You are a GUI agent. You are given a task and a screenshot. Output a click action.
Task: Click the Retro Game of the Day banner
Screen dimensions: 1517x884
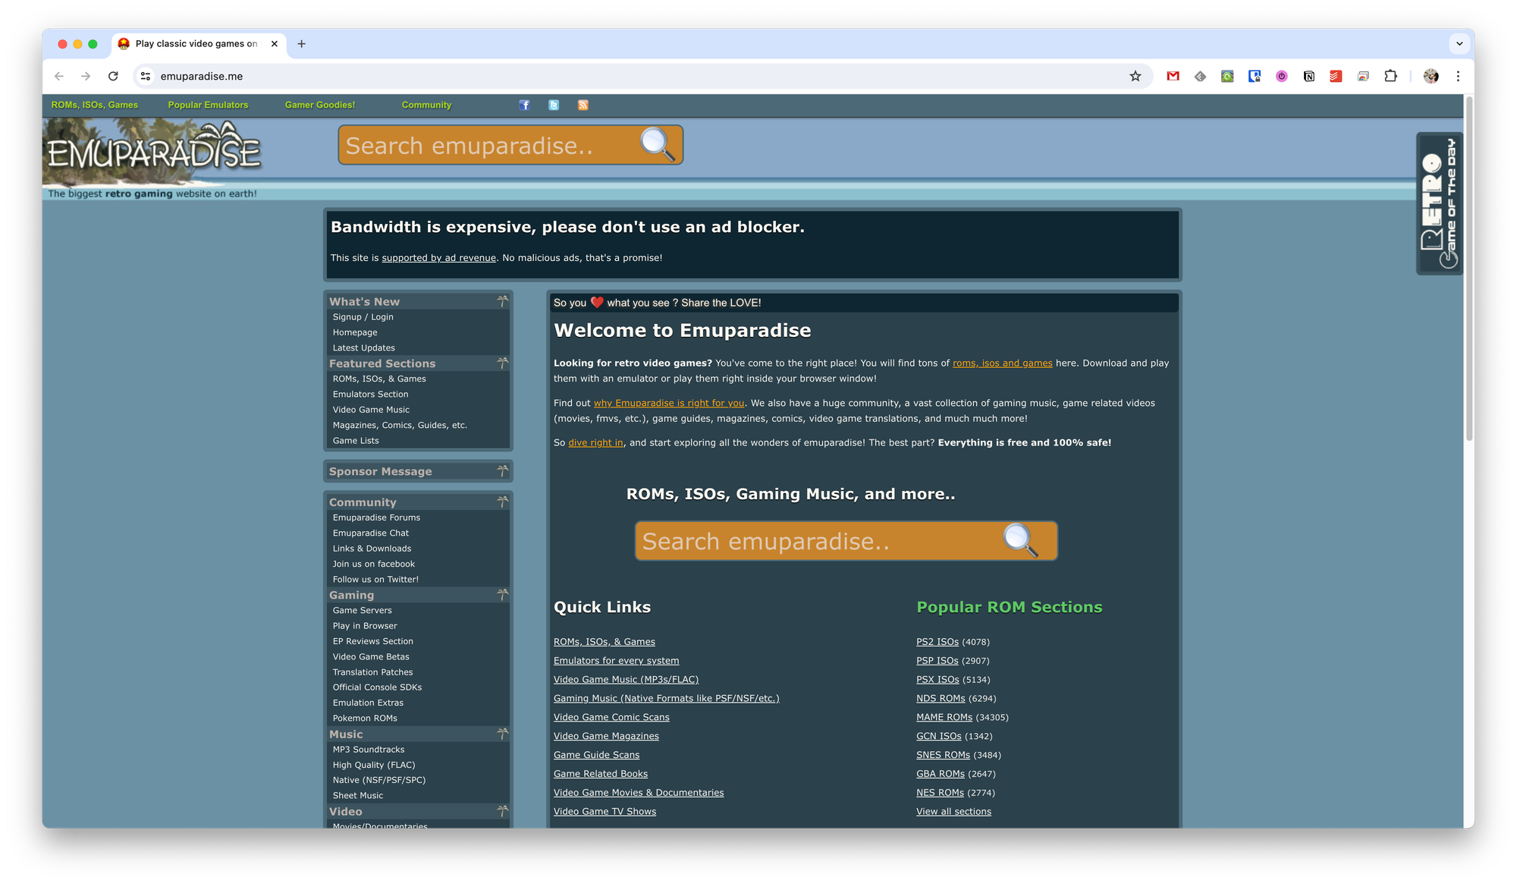[1438, 203]
